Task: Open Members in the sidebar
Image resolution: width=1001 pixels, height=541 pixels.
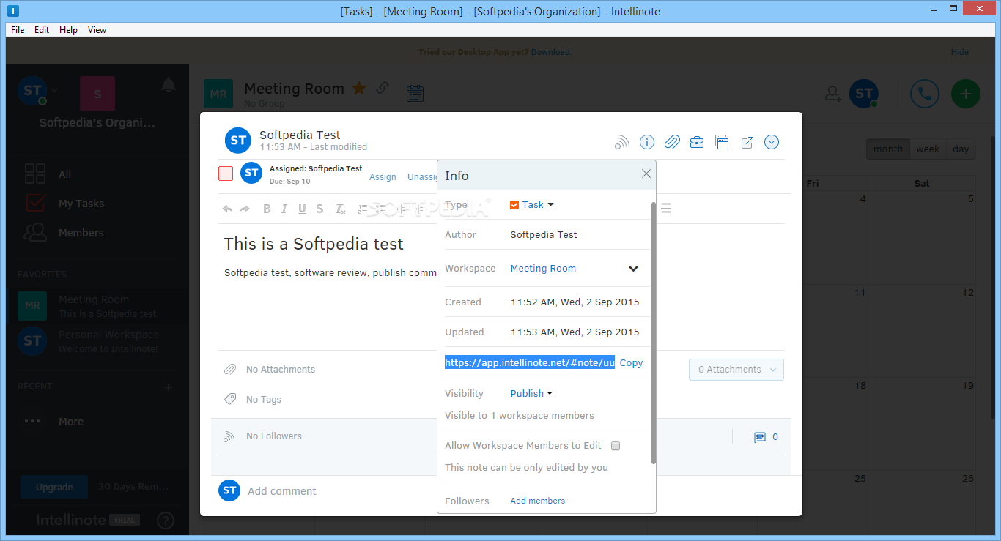Action: [81, 233]
